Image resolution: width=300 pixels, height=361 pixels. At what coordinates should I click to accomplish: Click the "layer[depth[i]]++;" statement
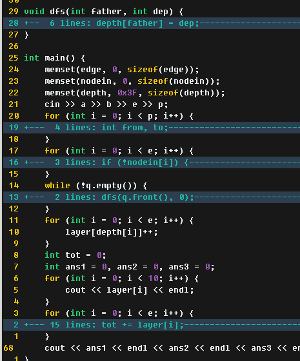[112, 232]
